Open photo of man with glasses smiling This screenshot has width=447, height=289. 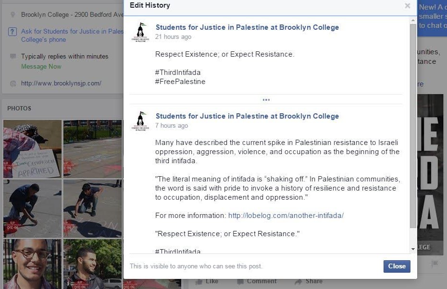pyautogui.click(x=33, y=264)
